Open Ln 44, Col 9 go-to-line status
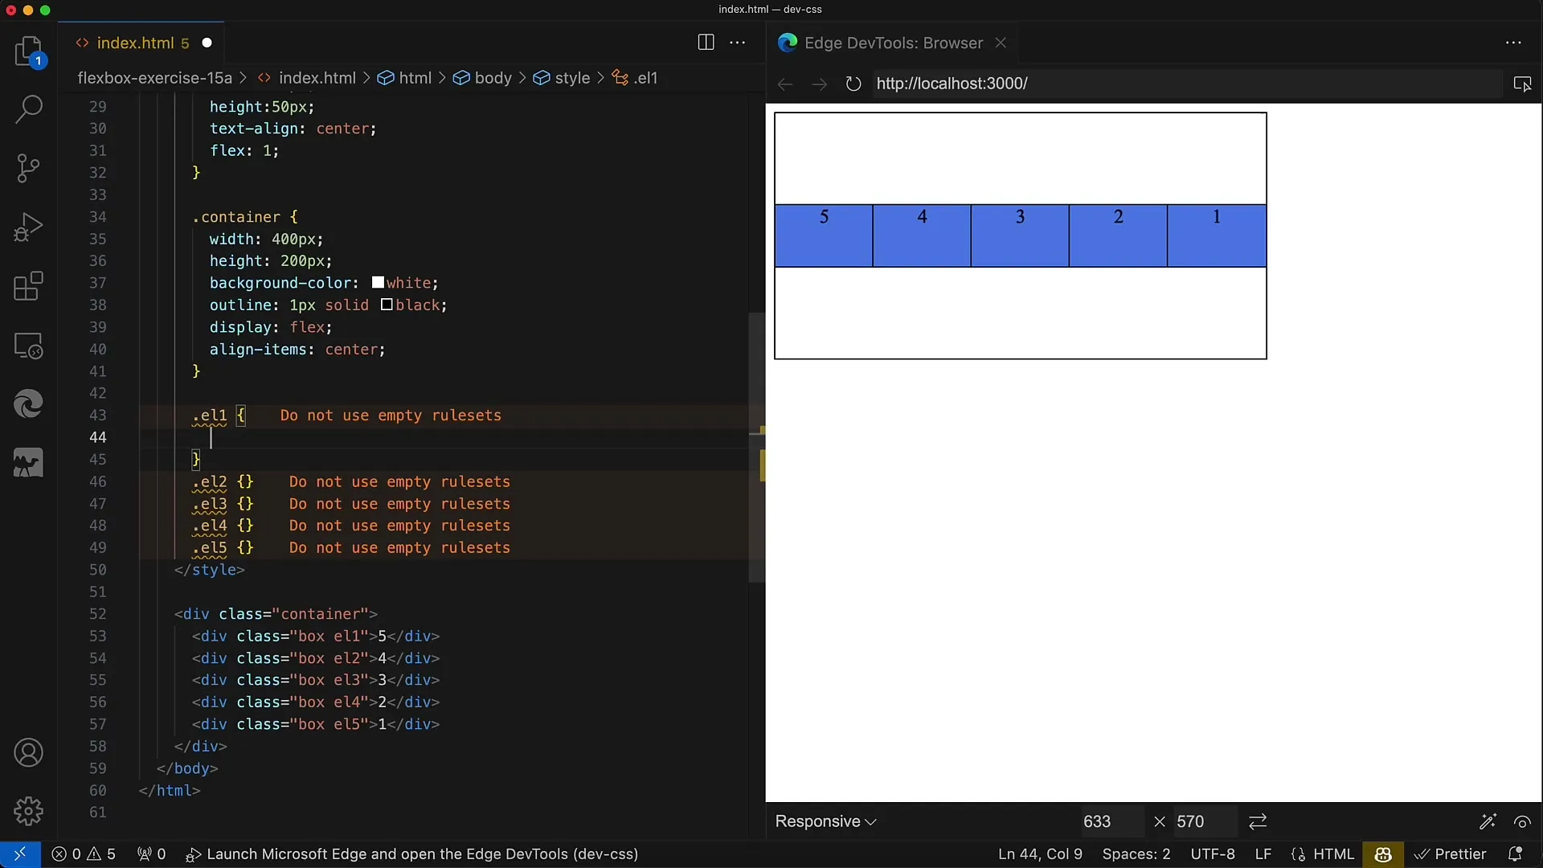Screen dimensions: 1543x868 click(1040, 854)
